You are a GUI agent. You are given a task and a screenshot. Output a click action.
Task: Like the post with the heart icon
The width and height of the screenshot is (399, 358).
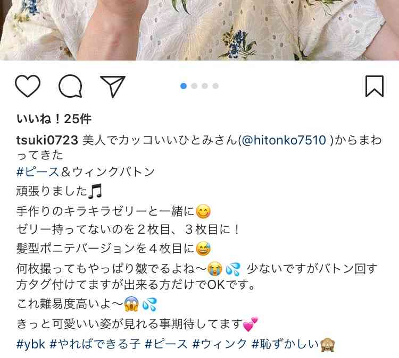tap(28, 86)
